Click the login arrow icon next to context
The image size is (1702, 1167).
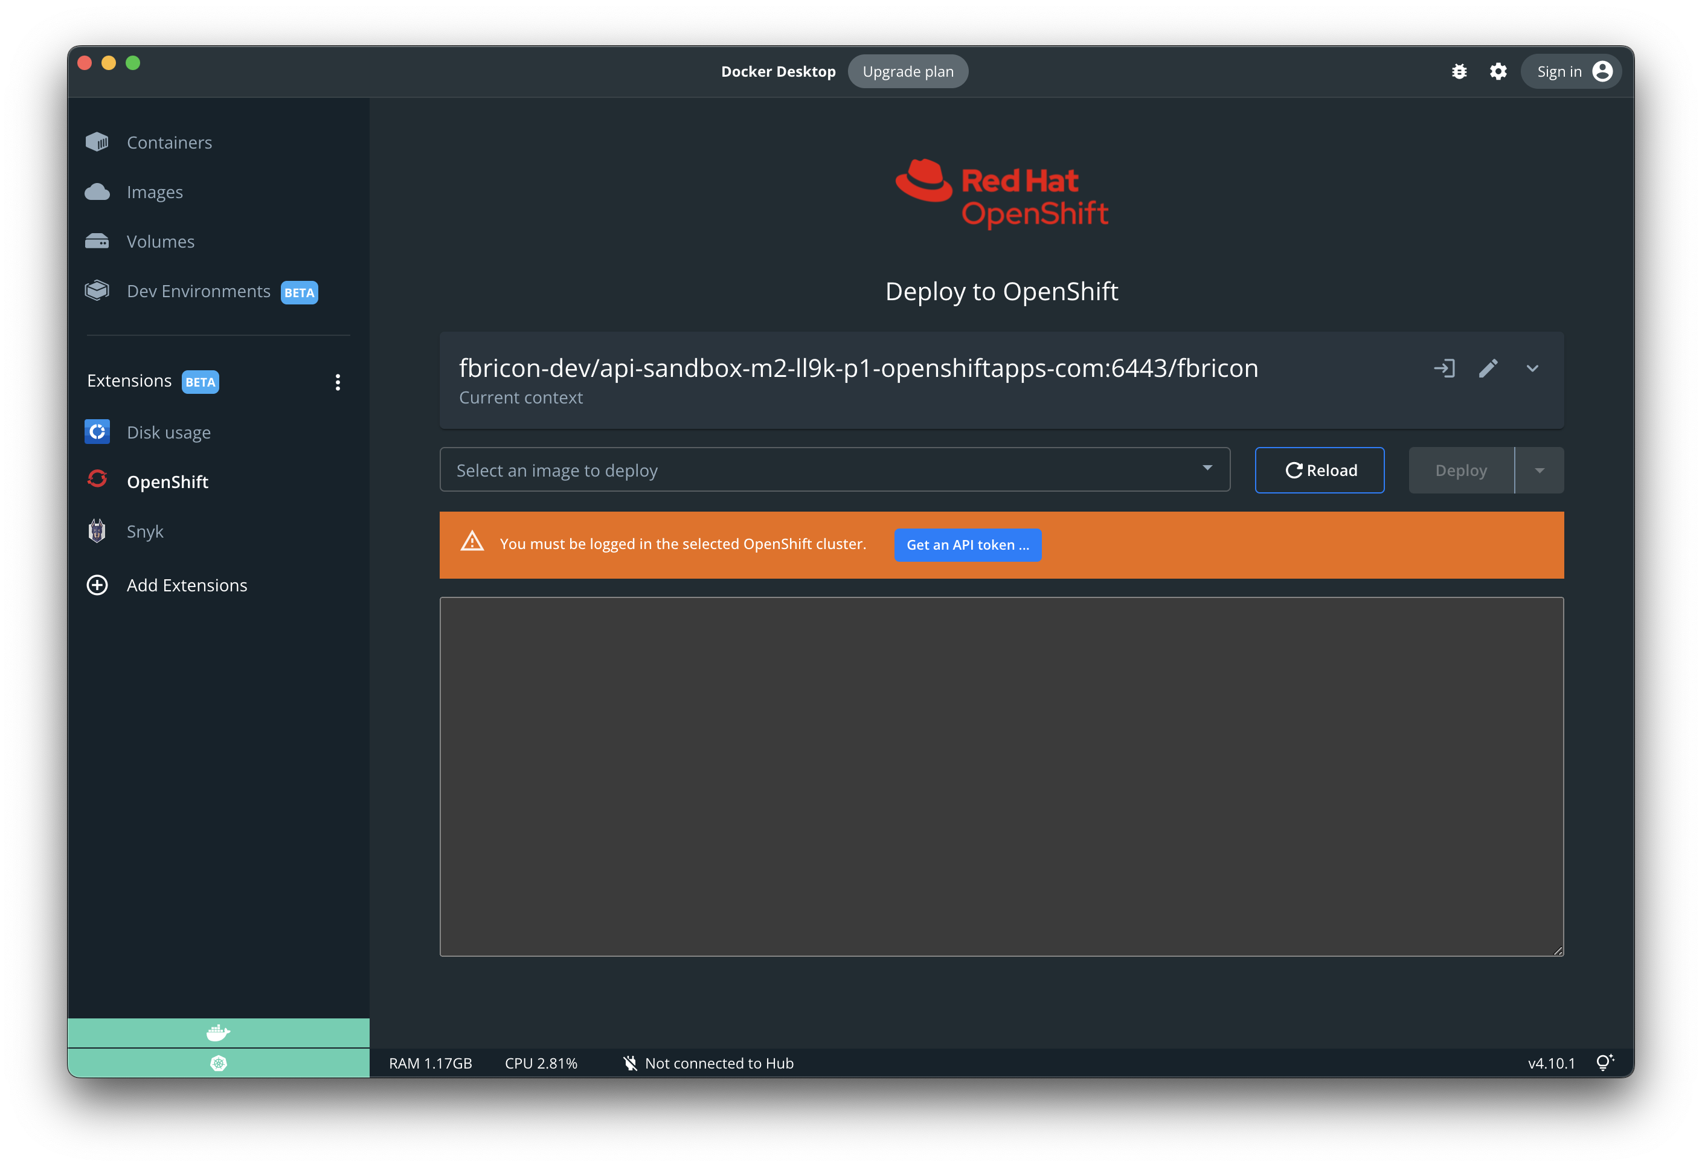click(1445, 368)
